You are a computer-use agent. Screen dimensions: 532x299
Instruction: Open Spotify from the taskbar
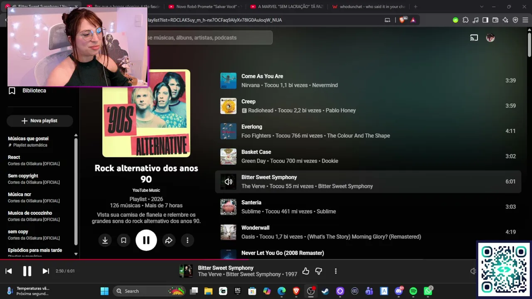point(413,291)
